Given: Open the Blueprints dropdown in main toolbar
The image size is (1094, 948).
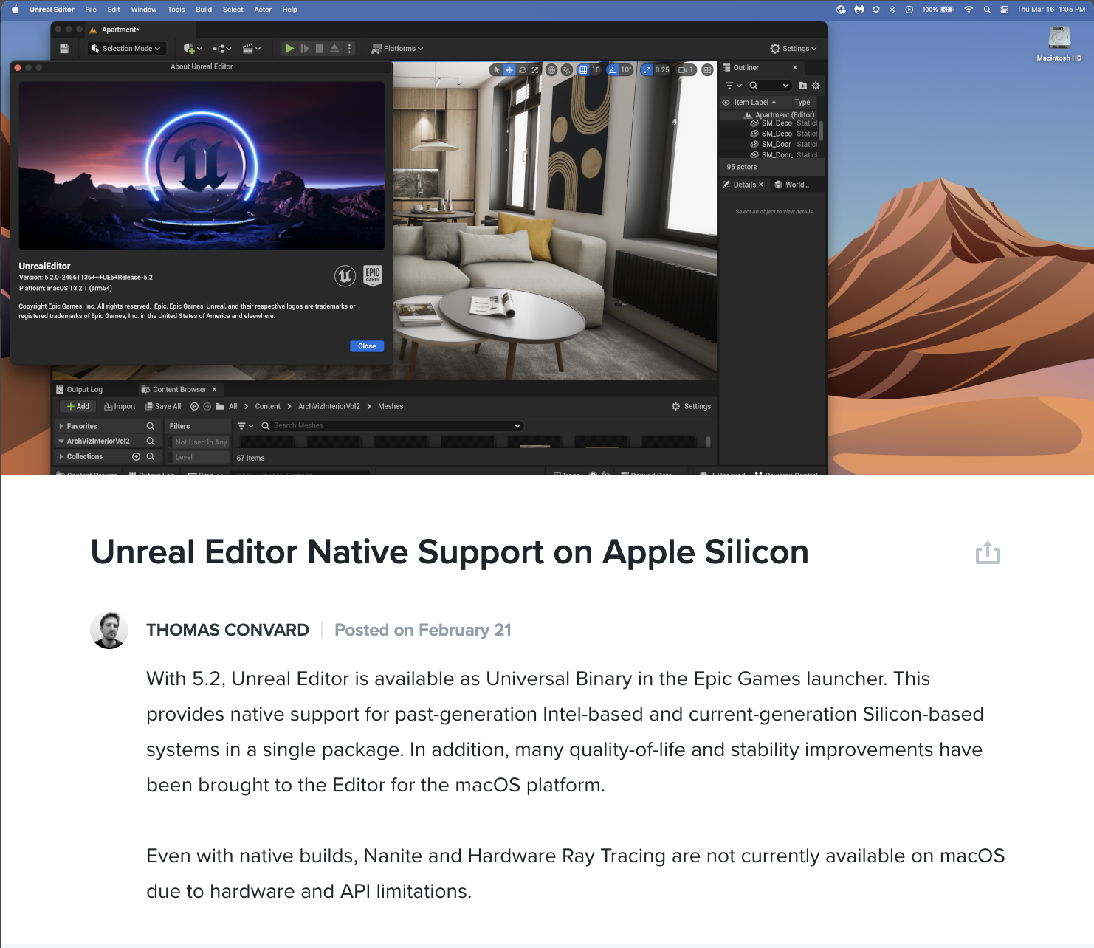Looking at the screenshot, I should [x=222, y=49].
